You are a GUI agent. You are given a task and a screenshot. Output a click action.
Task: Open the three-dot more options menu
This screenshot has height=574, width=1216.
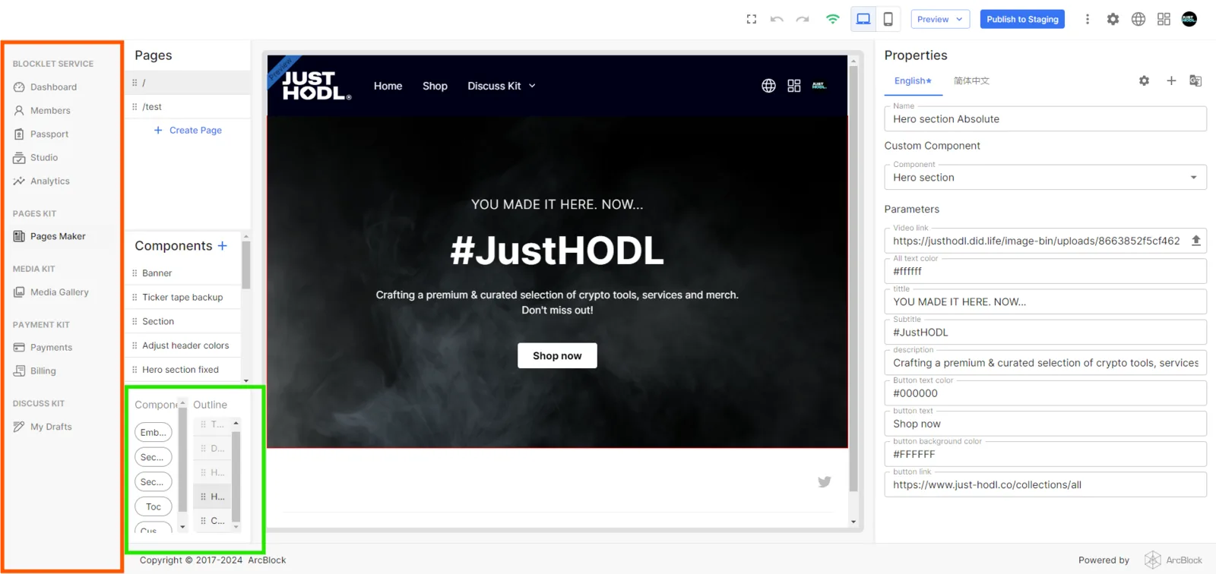[x=1088, y=19]
